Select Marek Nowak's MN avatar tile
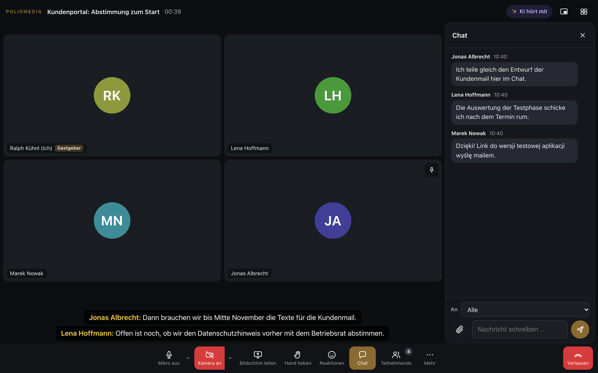The image size is (598, 373). coord(112,220)
